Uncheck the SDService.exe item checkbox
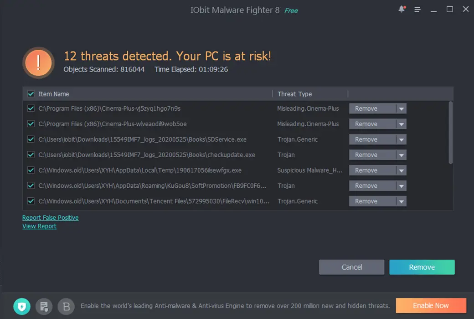Image resolution: width=474 pixels, height=319 pixels. point(31,139)
